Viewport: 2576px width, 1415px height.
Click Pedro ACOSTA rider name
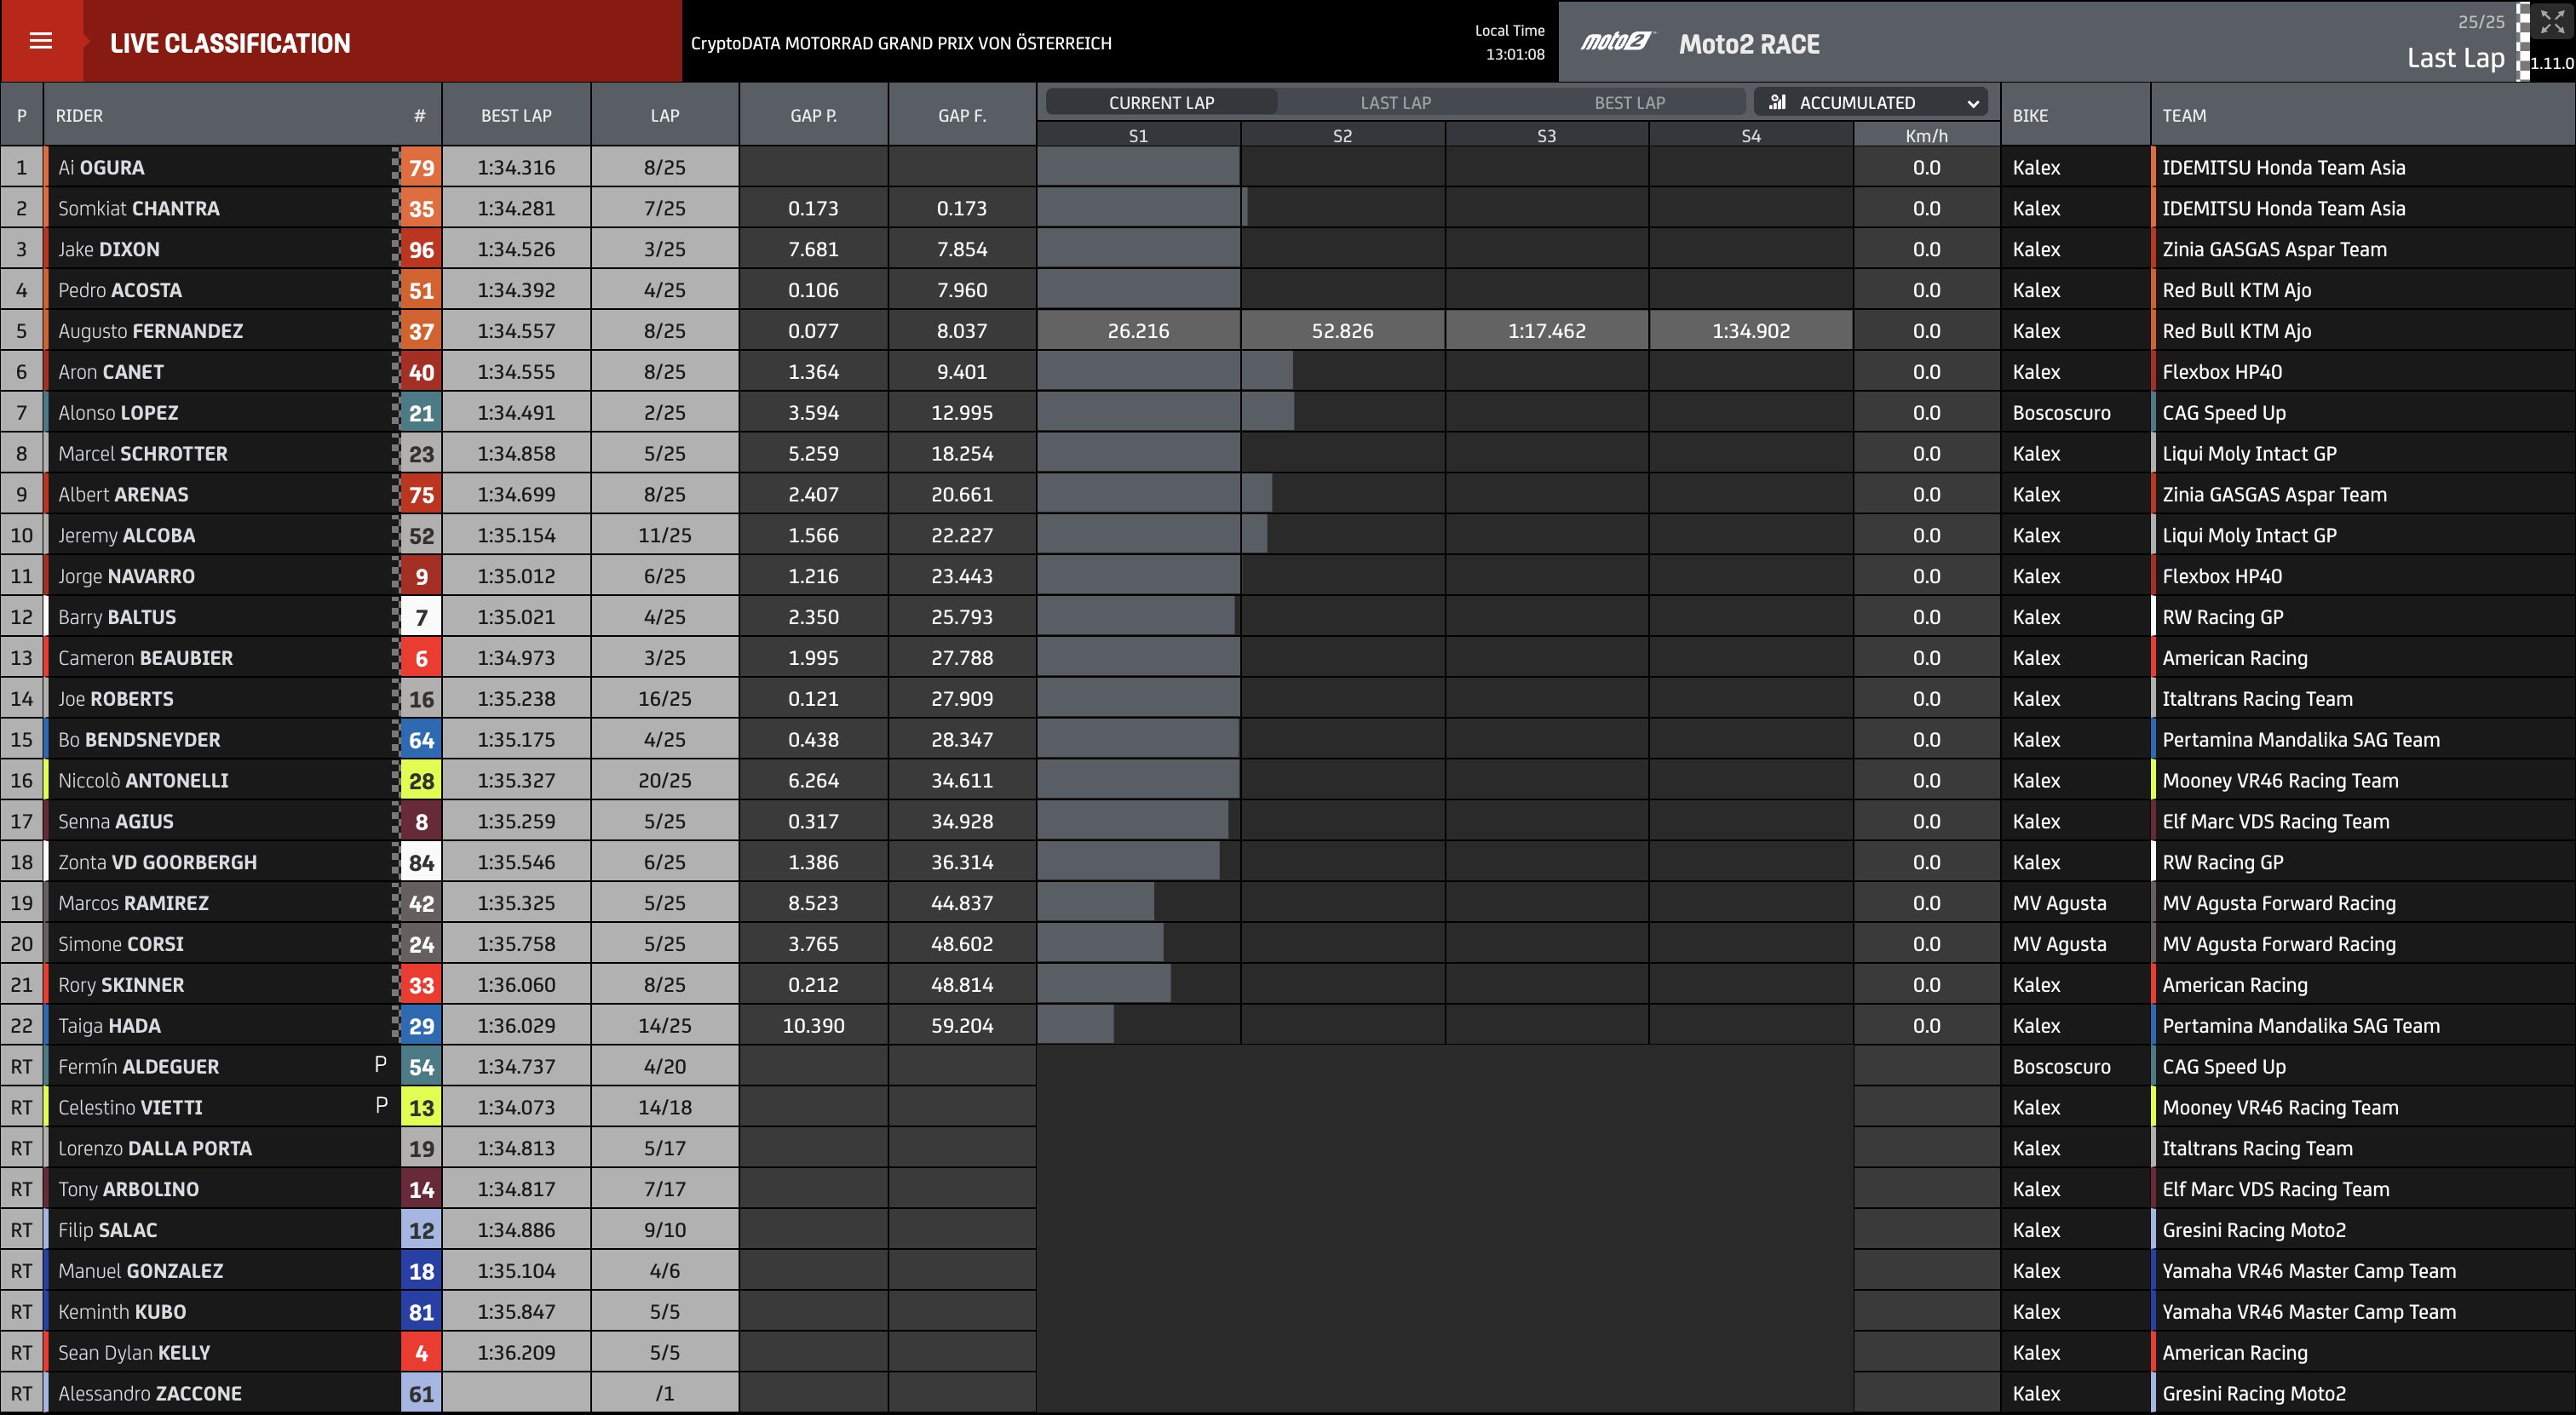coord(120,291)
